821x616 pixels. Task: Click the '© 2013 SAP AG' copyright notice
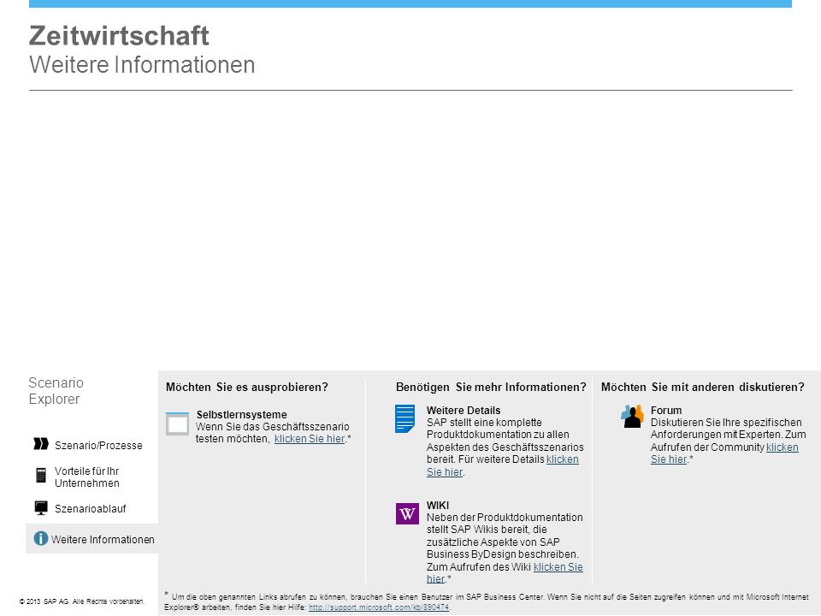82,601
